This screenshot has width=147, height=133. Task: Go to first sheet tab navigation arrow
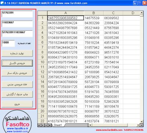coord(39,125)
